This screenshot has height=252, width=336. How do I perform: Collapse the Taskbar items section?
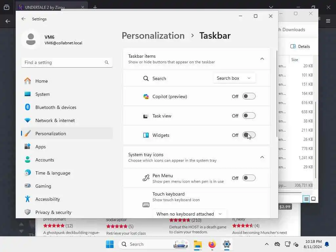click(262, 59)
